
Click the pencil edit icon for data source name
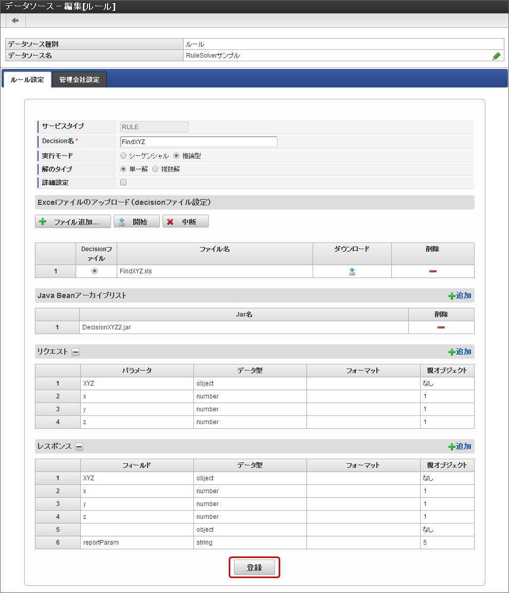tap(496, 56)
